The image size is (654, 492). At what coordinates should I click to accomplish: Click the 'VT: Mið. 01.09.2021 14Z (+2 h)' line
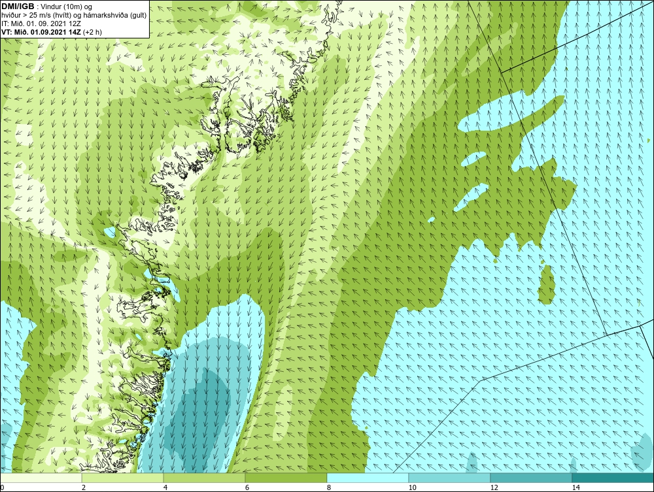51,31
